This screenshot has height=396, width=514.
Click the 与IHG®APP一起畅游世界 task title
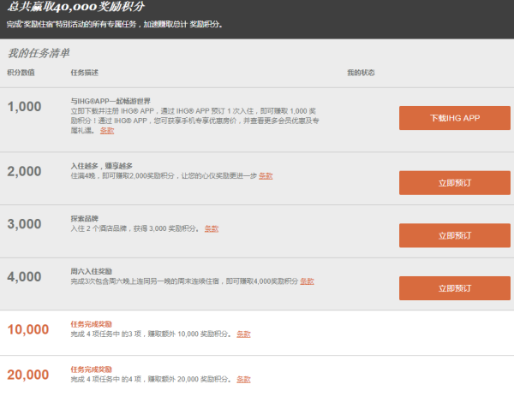pos(111,101)
